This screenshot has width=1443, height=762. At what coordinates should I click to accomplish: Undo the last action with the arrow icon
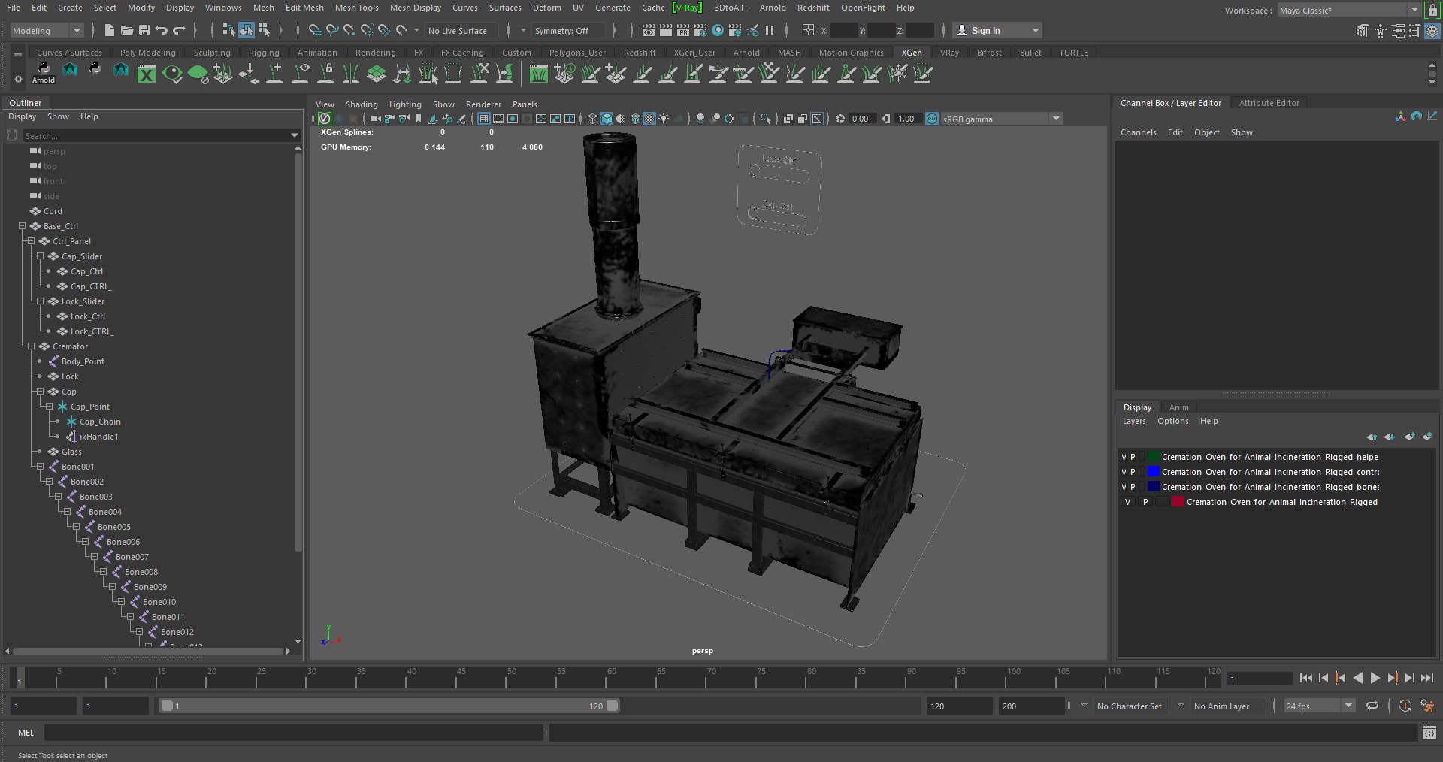click(x=161, y=30)
